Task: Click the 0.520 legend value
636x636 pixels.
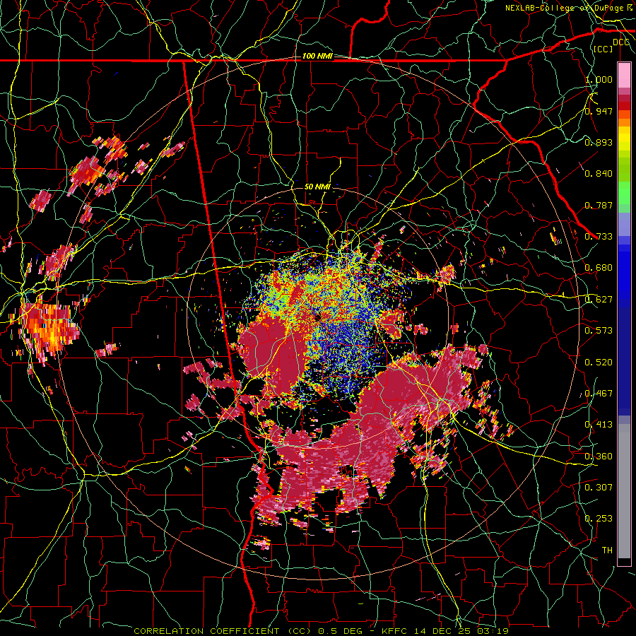Action: coord(599,363)
